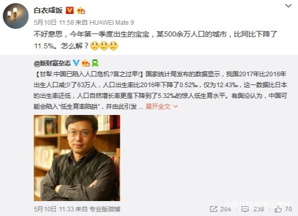Open the 5月10日 11:58 timestamp link
This screenshot has width=298, height=216.
(54, 23)
